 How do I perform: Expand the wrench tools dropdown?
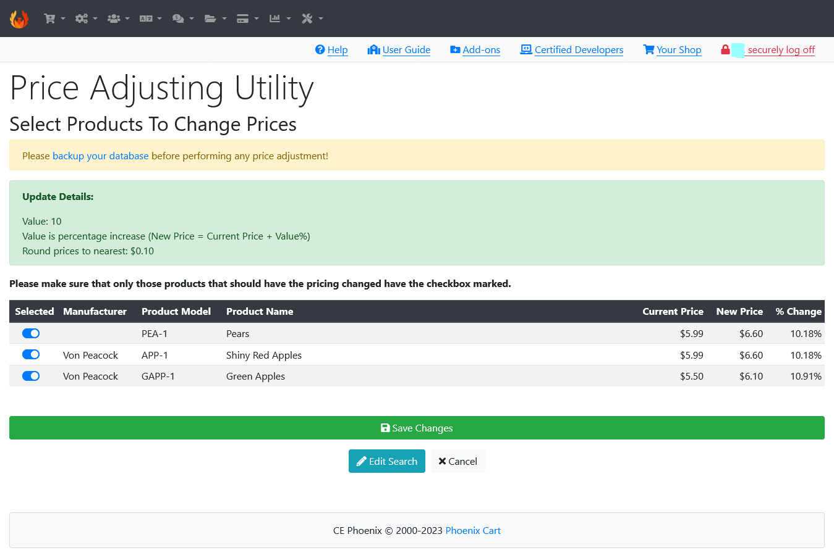point(312,19)
